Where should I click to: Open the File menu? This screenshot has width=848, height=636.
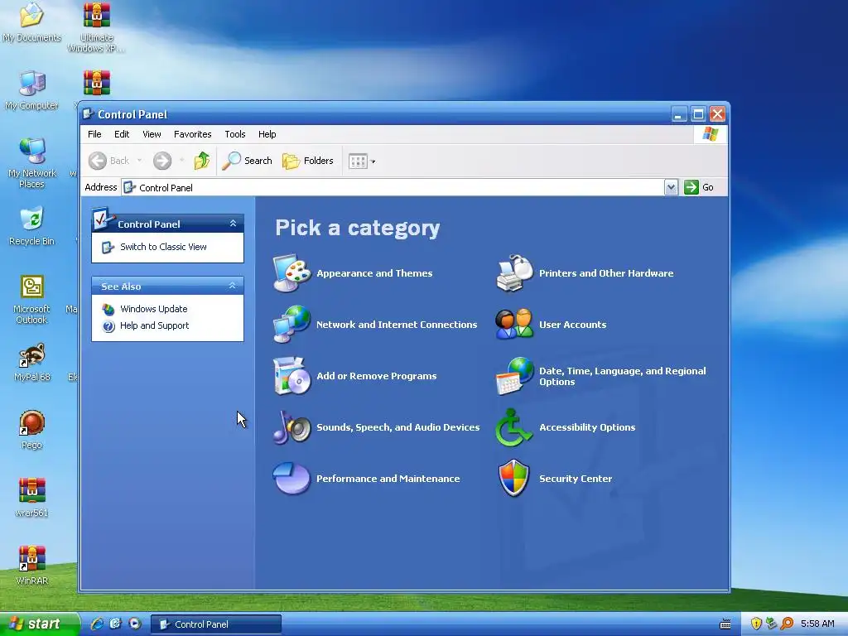(x=94, y=134)
